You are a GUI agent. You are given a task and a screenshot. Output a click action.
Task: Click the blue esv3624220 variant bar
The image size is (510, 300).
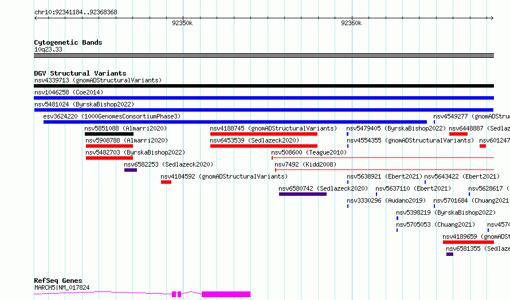tap(235, 122)
